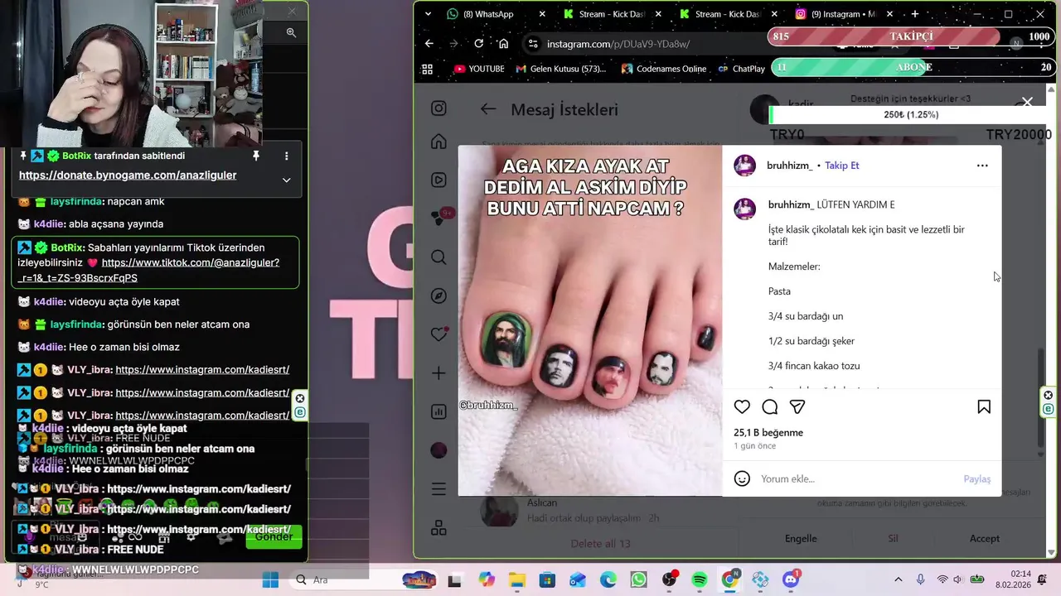The image size is (1061, 596).
Task: Open Instagram hamburger menu in sidebar
Action: tap(438, 489)
